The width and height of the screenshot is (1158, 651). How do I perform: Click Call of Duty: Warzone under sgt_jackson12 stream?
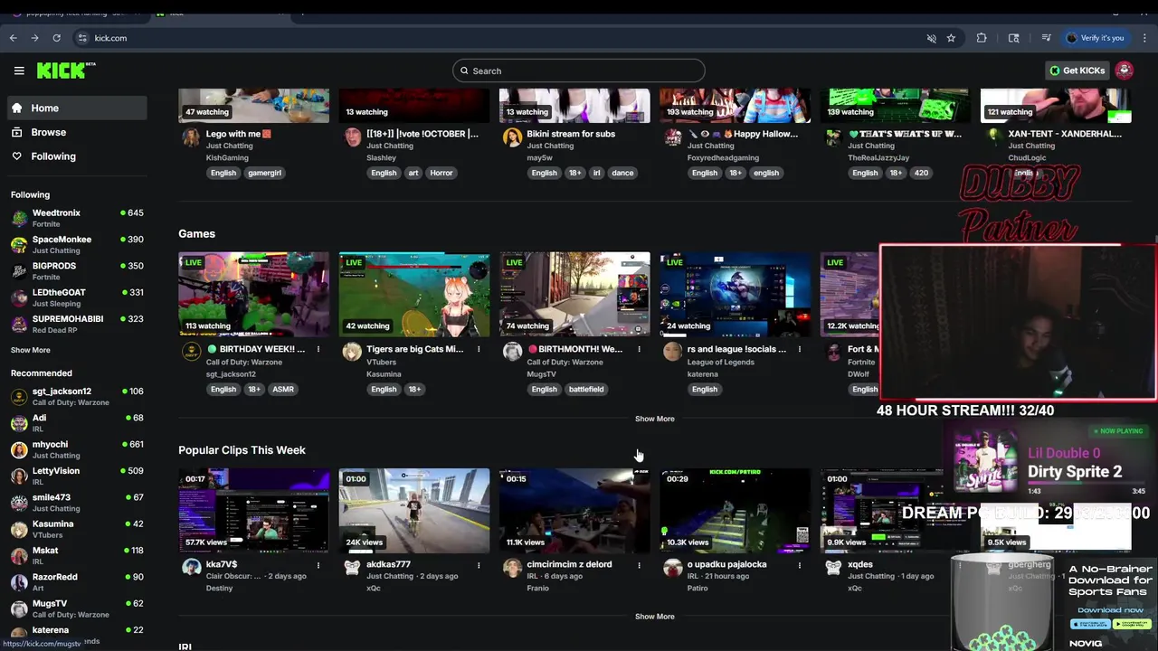coord(244,363)
